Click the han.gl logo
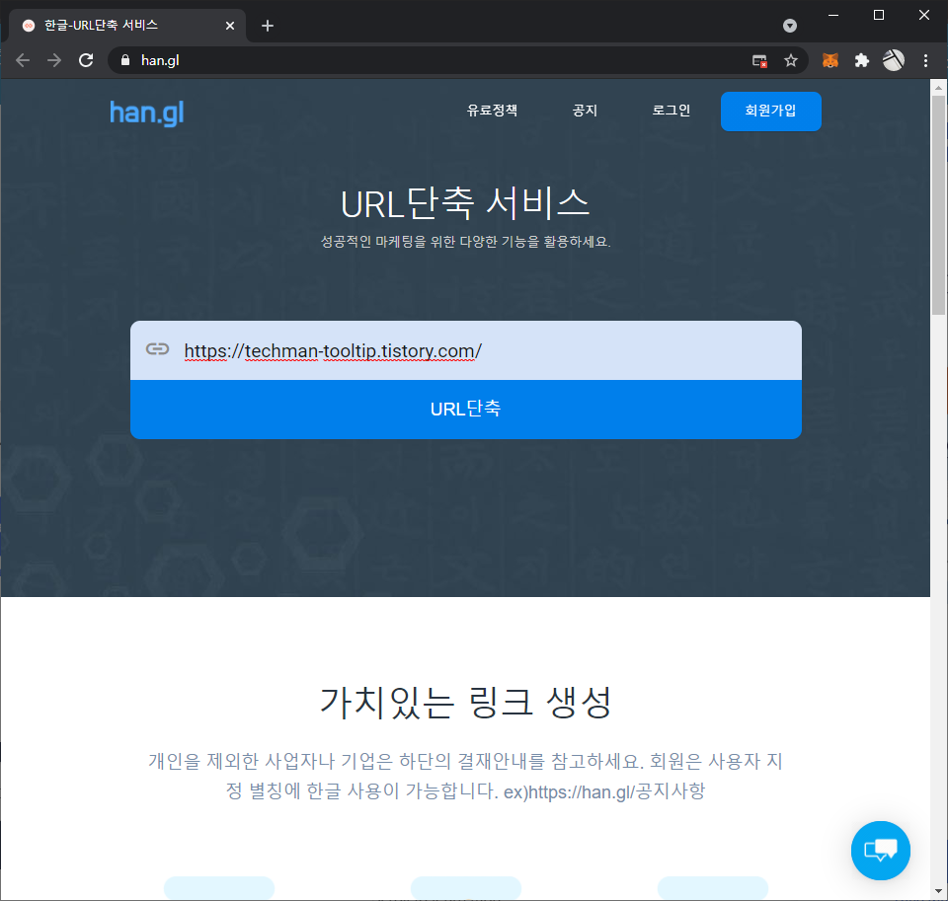The width and height of the screenshot is (948, 901). point(147,113)
